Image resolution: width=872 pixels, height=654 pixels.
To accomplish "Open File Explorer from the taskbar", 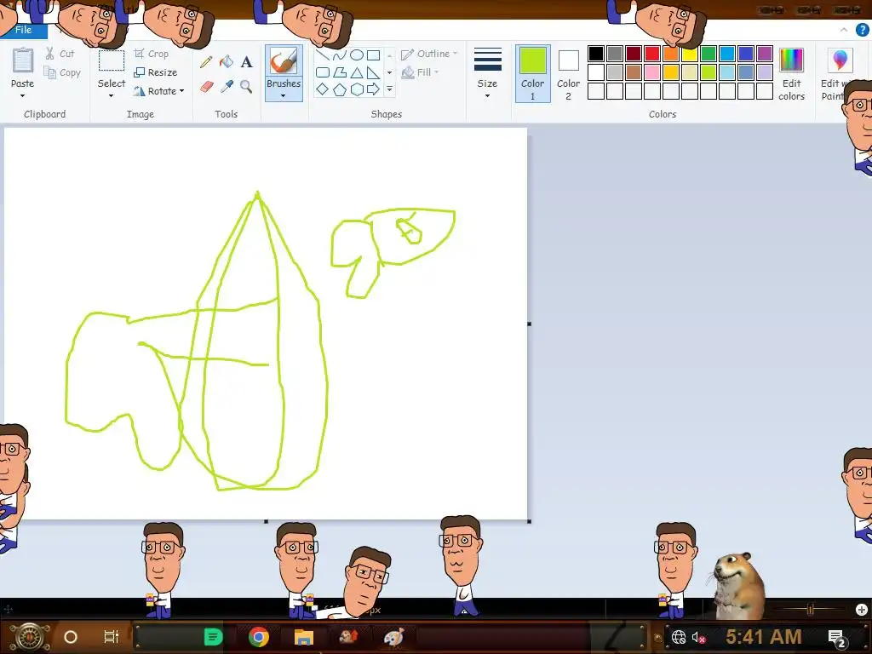I will [x=304, y=637].
